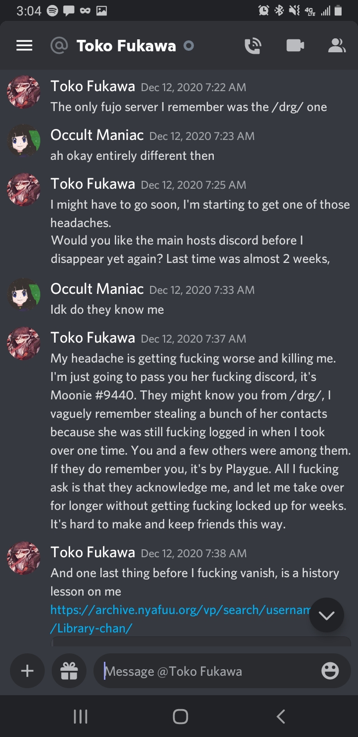Tap Android home navigation button
This screenshot has width=358, height=737.
tap(180, 717)
